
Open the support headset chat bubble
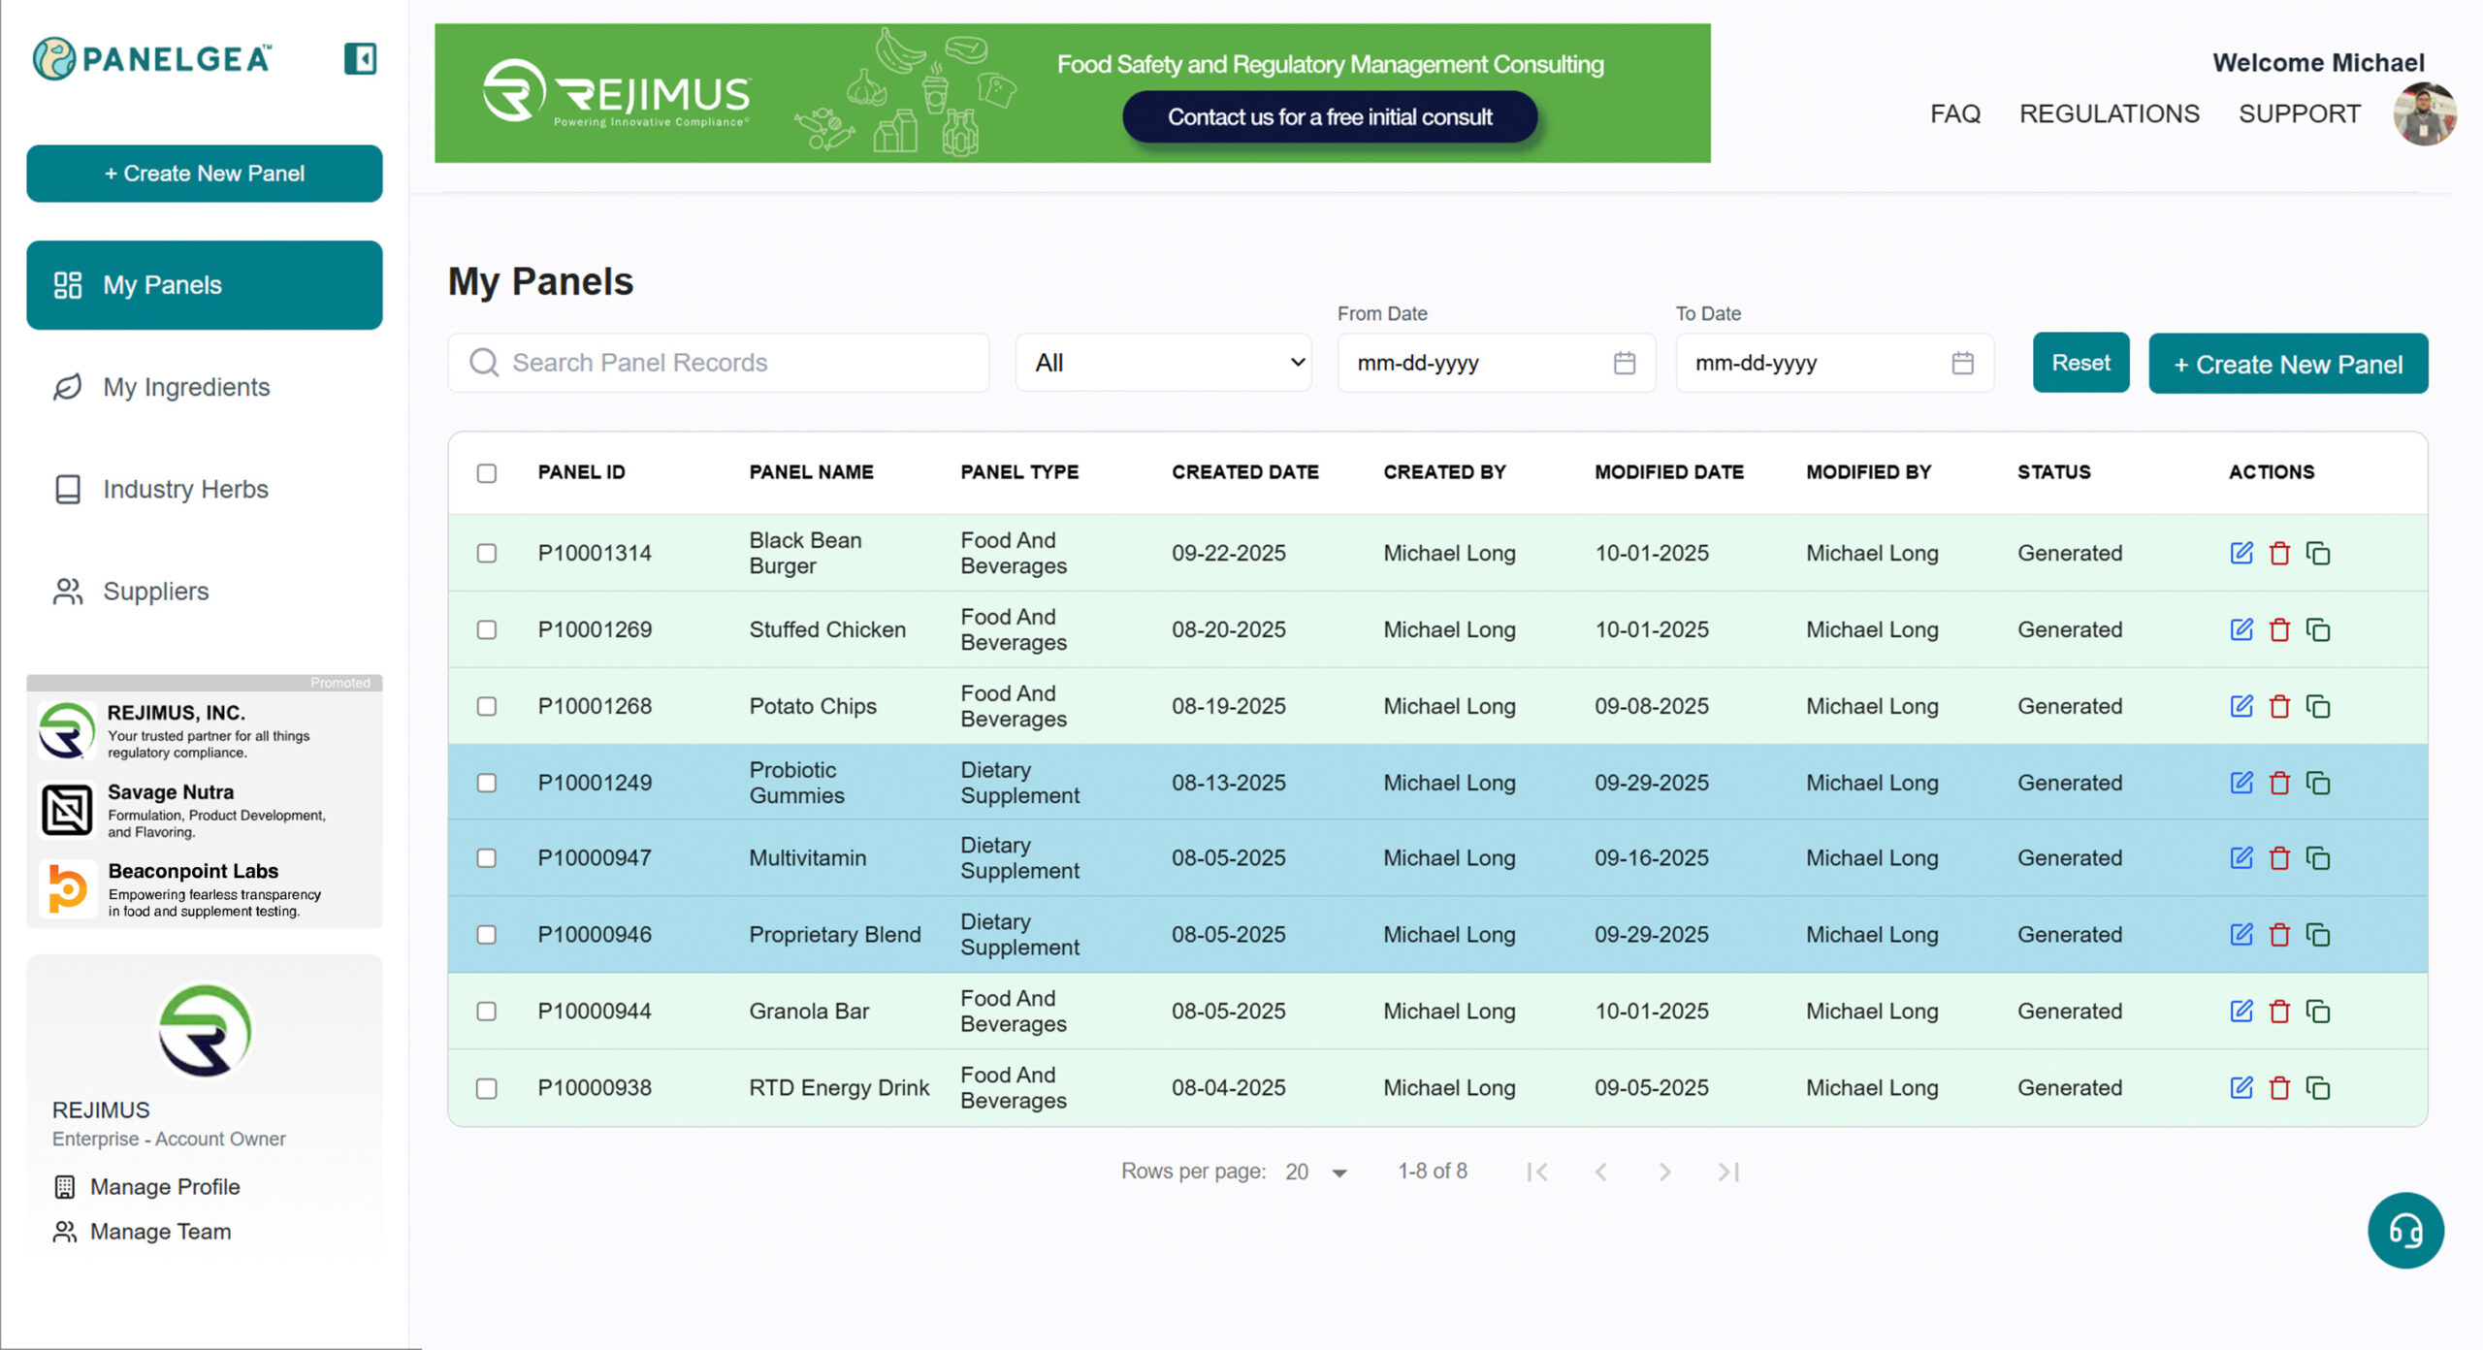click(x=2404, y=1230)
